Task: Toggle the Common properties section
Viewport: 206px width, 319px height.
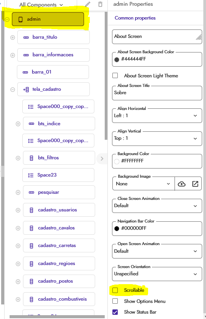Action: tap(135, 18)
